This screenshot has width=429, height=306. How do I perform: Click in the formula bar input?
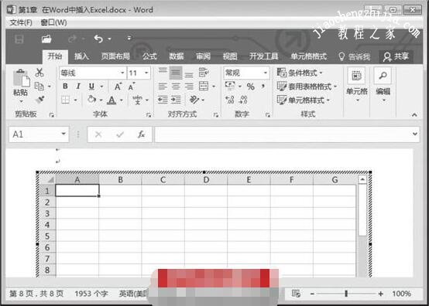pos(283,134)
